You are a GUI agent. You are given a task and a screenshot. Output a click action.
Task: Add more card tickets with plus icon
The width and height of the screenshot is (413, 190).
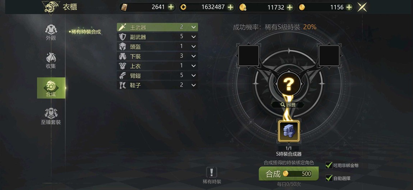pos(171,7)
